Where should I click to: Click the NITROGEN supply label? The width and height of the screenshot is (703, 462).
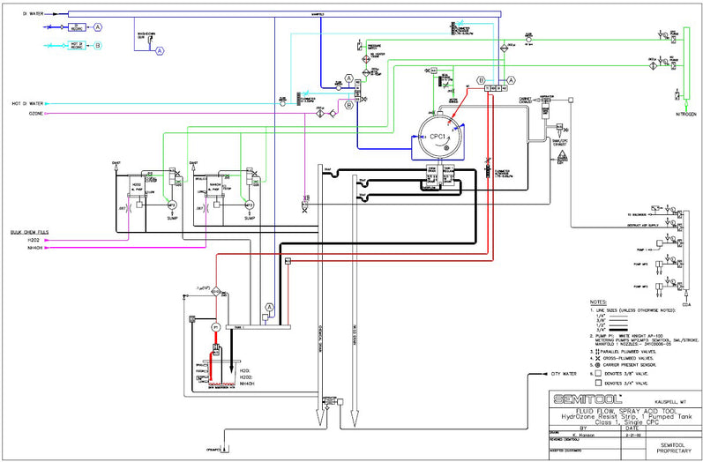coord(687,115)
